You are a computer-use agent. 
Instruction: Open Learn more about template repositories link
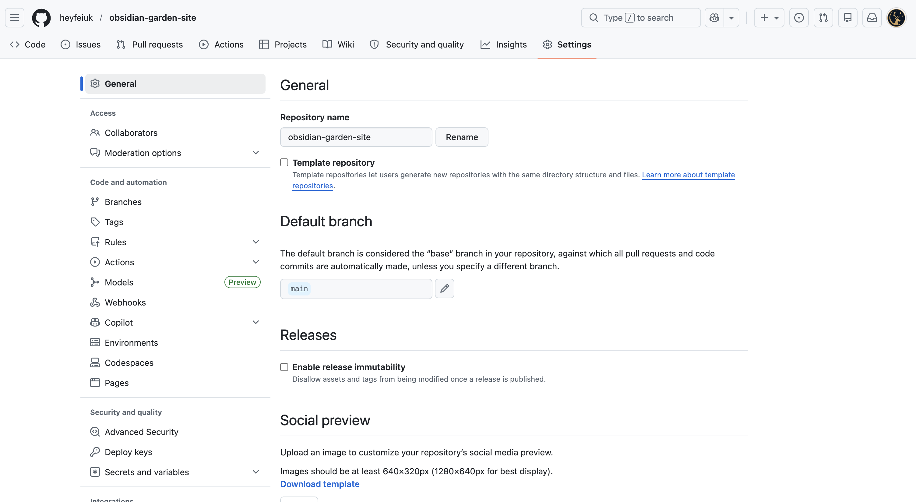(689, 175)
